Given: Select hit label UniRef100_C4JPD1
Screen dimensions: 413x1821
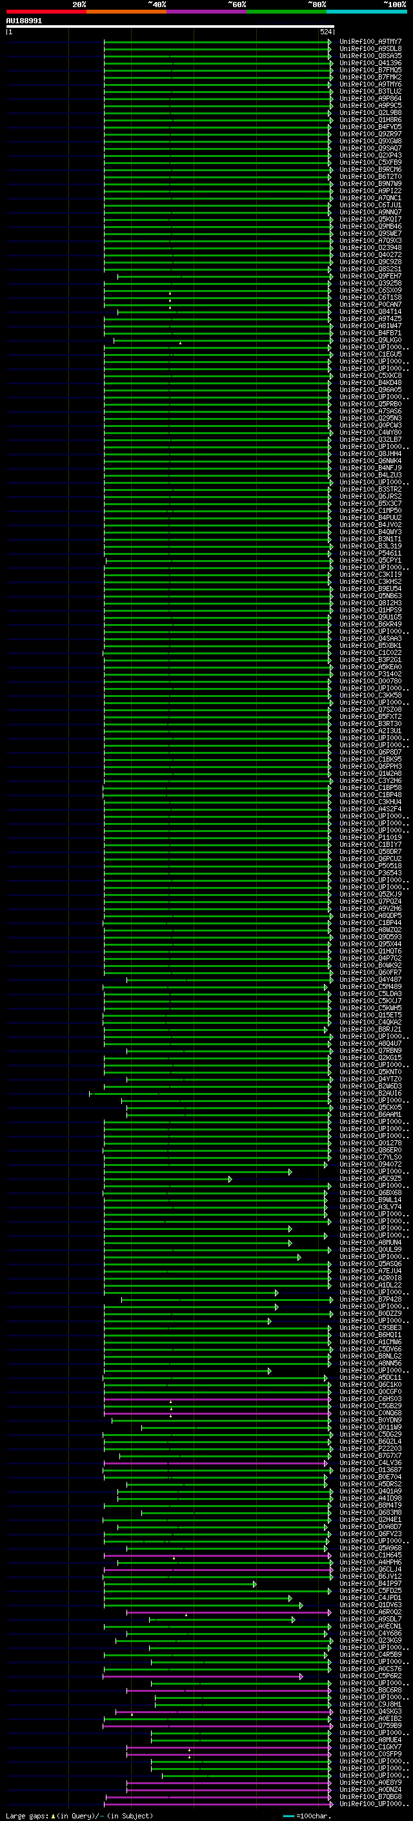Looking at the screenshot, I should (370, 1597).
